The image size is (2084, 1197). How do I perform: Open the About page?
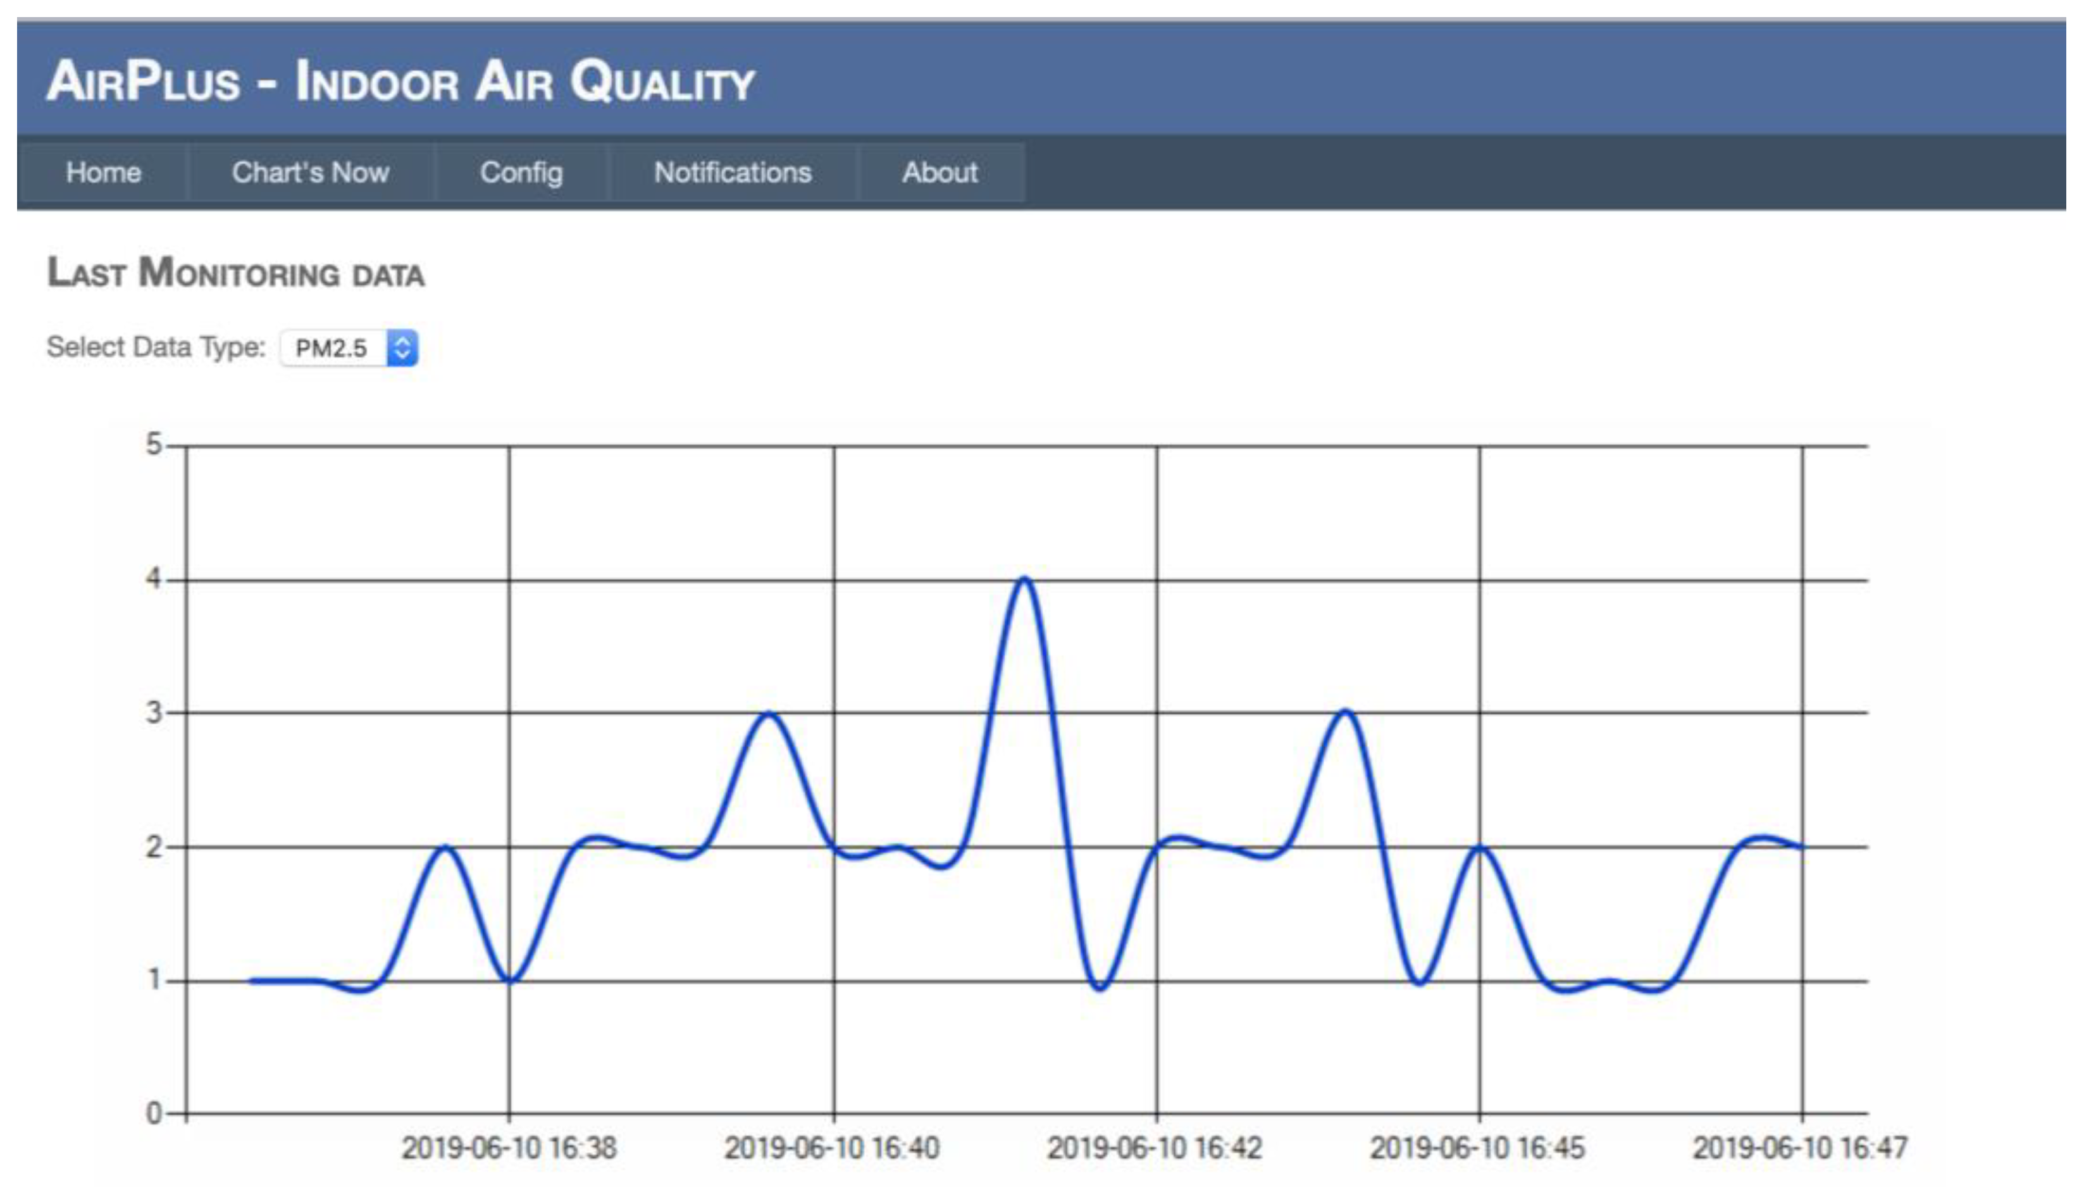pyautogui.click(x=940, y=173)
